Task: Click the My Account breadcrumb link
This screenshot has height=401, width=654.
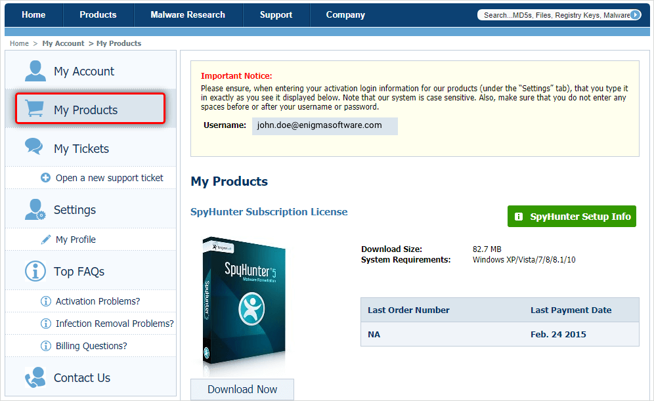Action: (x=63, y=43)
